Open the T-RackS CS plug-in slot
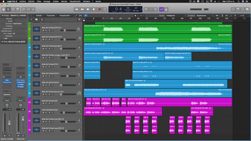Image resolution: width=251 pixels, height=141 pixels. pyautogui.click(x=20, y=82)
